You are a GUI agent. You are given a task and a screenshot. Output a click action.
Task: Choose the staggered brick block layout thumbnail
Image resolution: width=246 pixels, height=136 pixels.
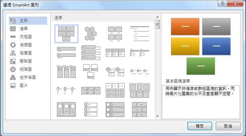(140, 109)
